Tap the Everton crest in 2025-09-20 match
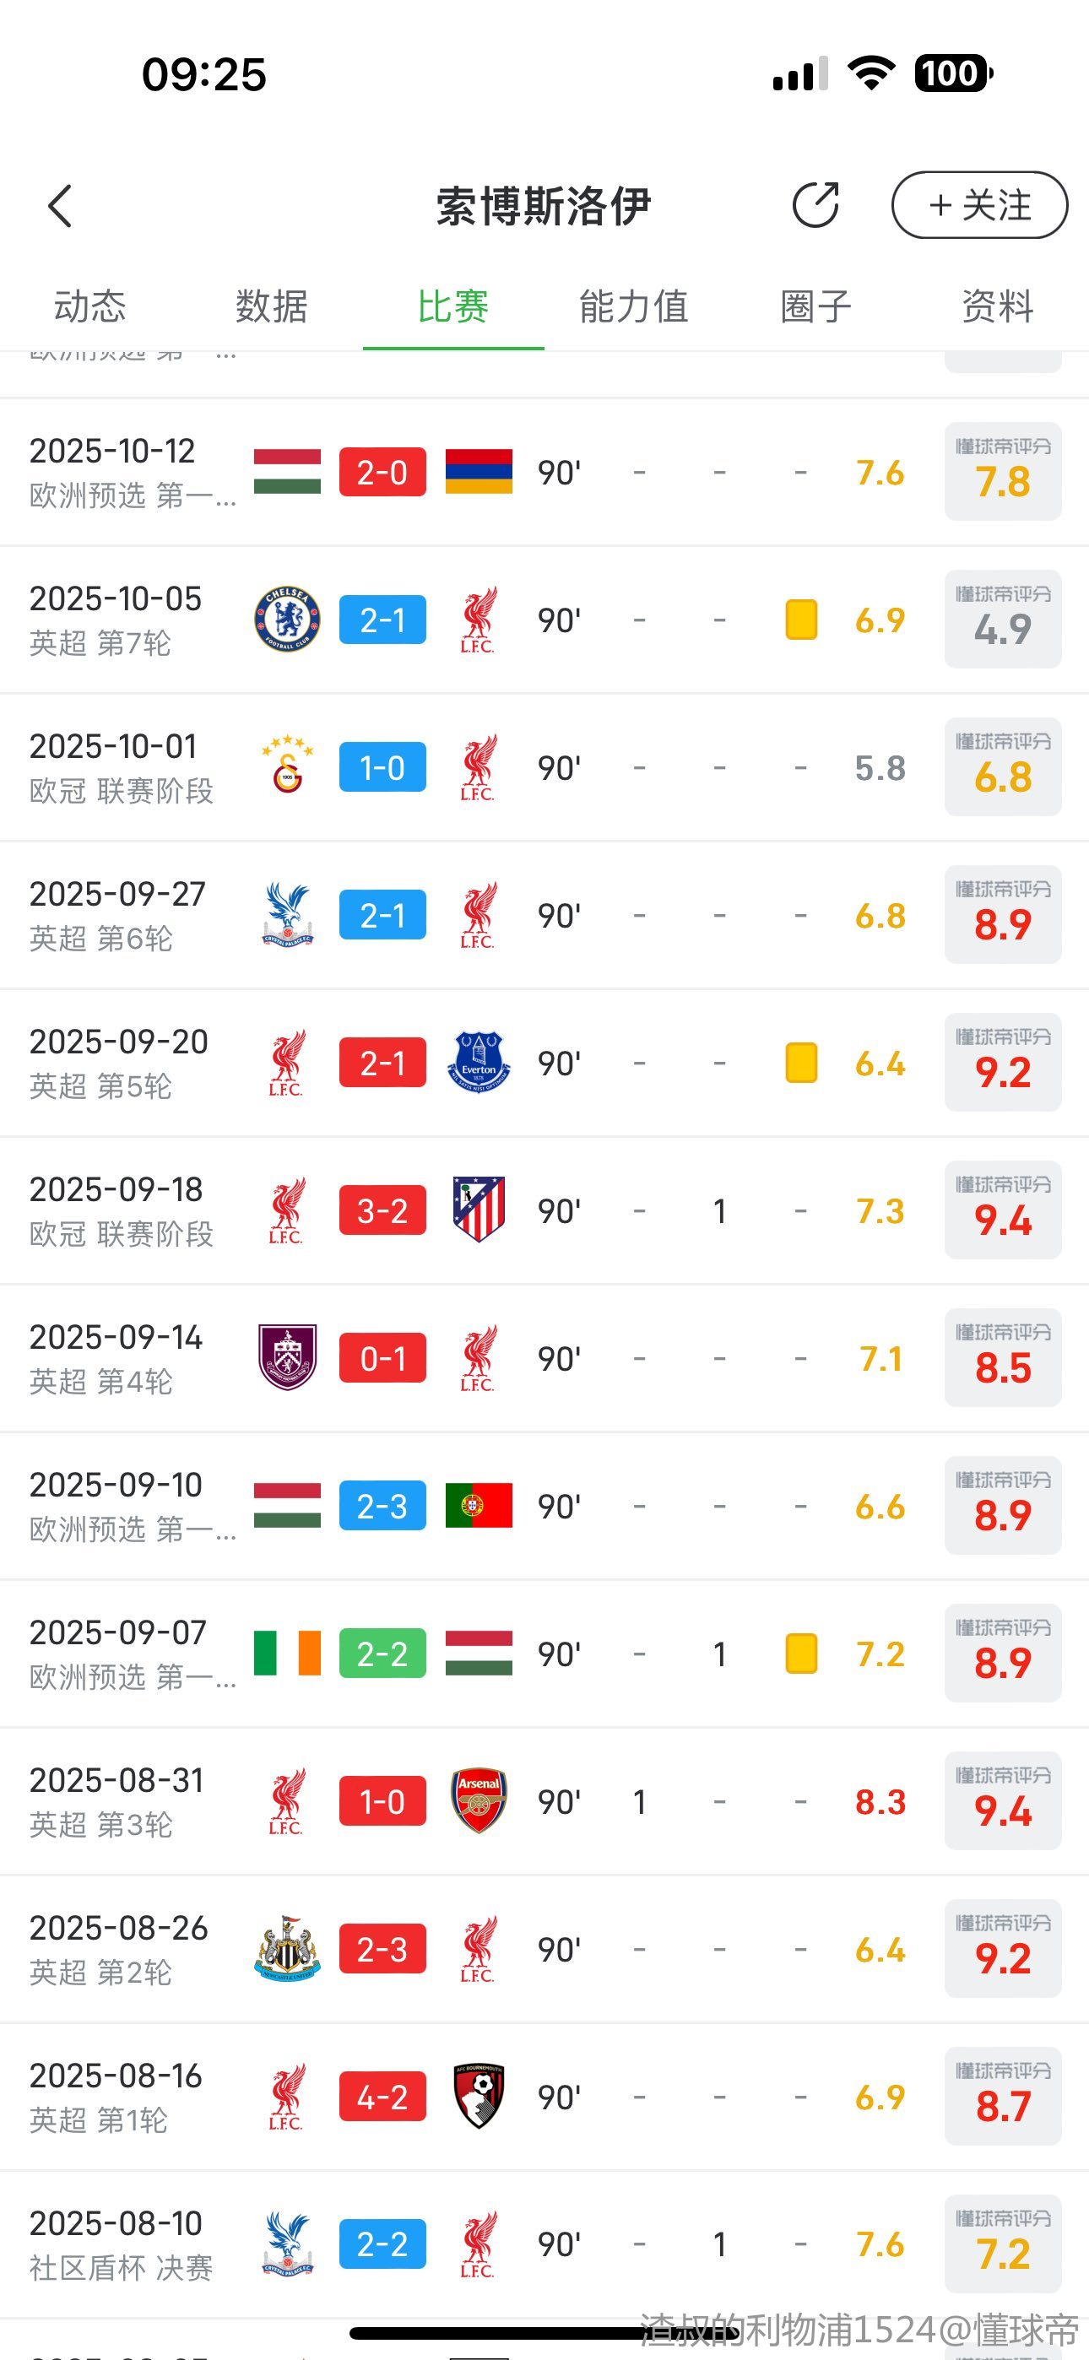The width and height of the screenshot is (1089, 2360). (479, 1063)
